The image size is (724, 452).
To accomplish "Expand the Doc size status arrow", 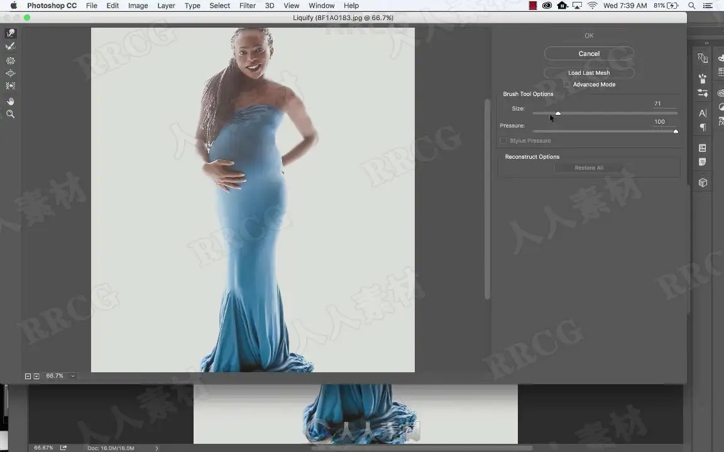I will pyautogui.click(x=156, y=448).
